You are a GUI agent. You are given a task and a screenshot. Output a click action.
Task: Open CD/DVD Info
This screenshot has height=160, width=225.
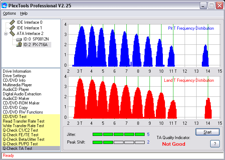point(14,80)
